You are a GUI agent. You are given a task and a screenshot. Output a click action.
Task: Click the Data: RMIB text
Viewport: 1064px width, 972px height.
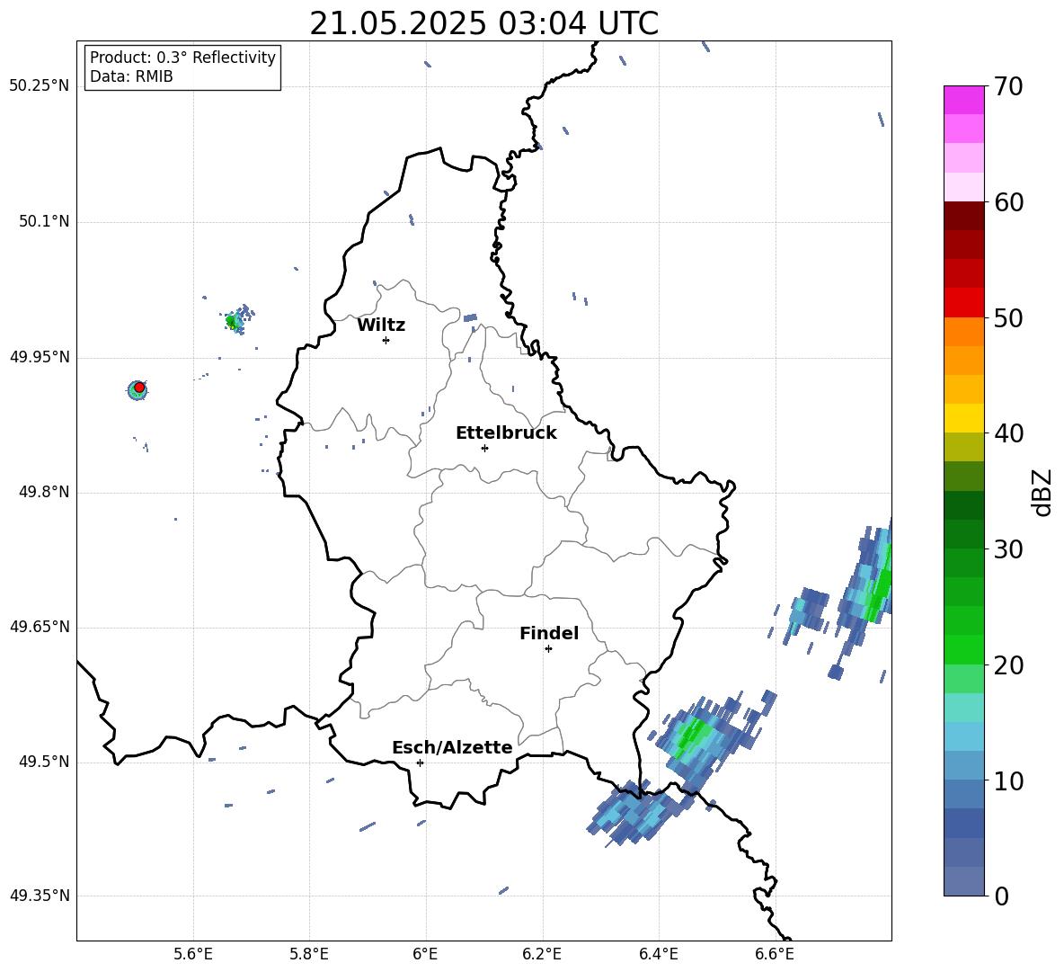point(131,76)
